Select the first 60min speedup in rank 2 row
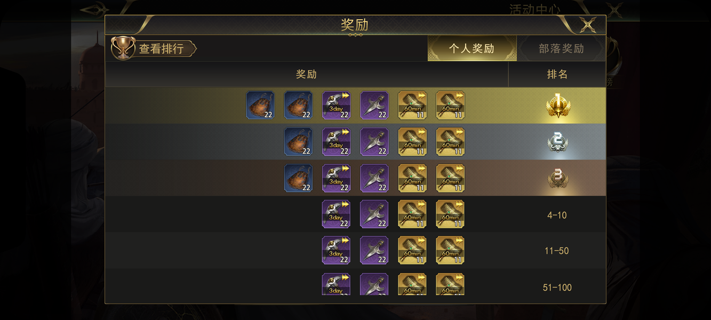 [412, 142]
